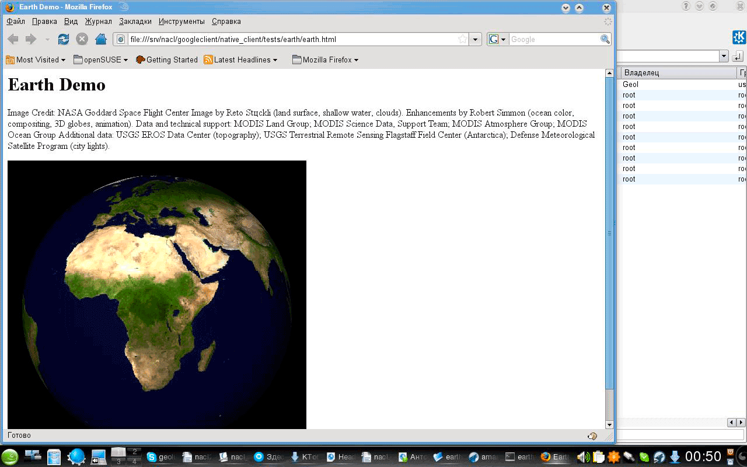The width and height of the screenshot is (747, 467).
Task: Click the Home icon in toolbar
Action: click(x=100, y=39)
